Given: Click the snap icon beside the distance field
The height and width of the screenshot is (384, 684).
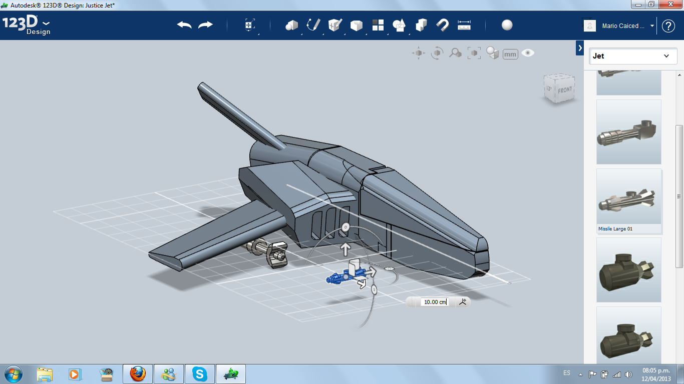Looking at the screenshot, I should tap(463, 301).
